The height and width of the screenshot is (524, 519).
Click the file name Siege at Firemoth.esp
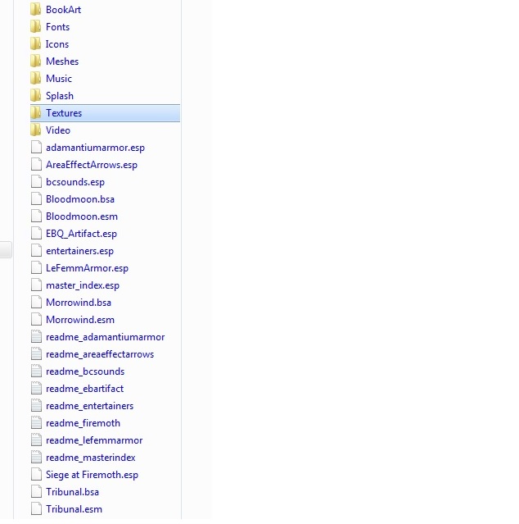[92, 475]
